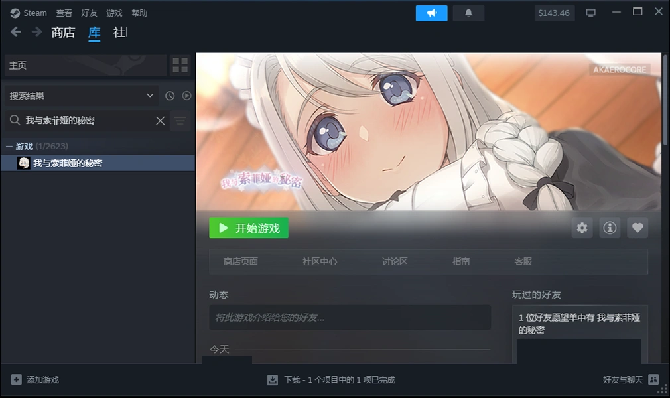Switch to Big Picture mode monitor icon
670x398 pixels.
click(x=590, y=13)
